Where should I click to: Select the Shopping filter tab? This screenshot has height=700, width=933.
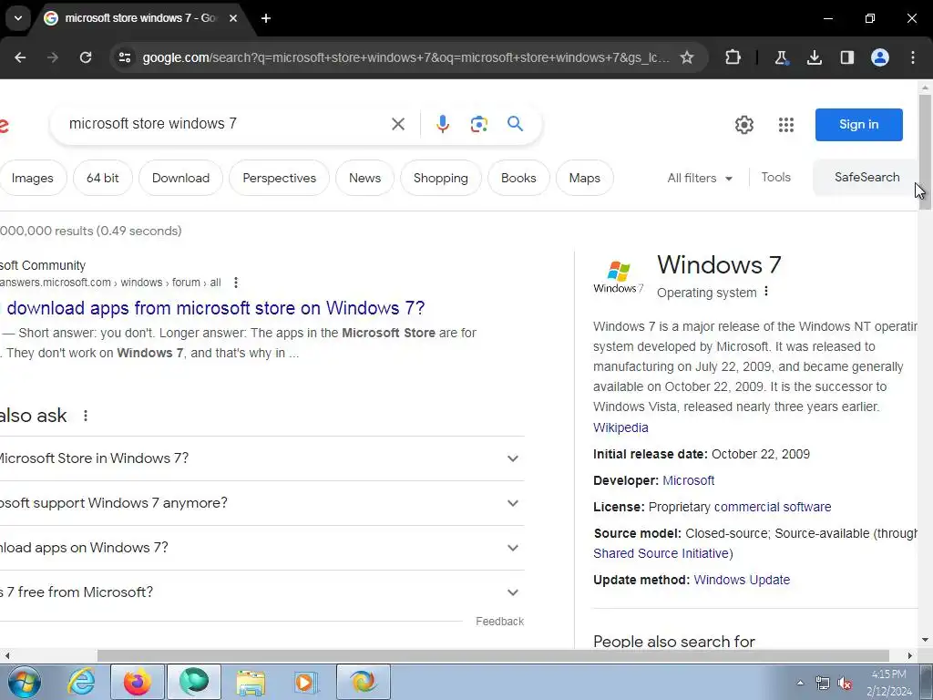click(441, 178)
